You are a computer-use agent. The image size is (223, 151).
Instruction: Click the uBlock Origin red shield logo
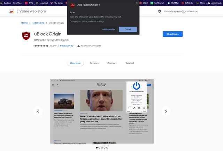(x=26, y=36)
